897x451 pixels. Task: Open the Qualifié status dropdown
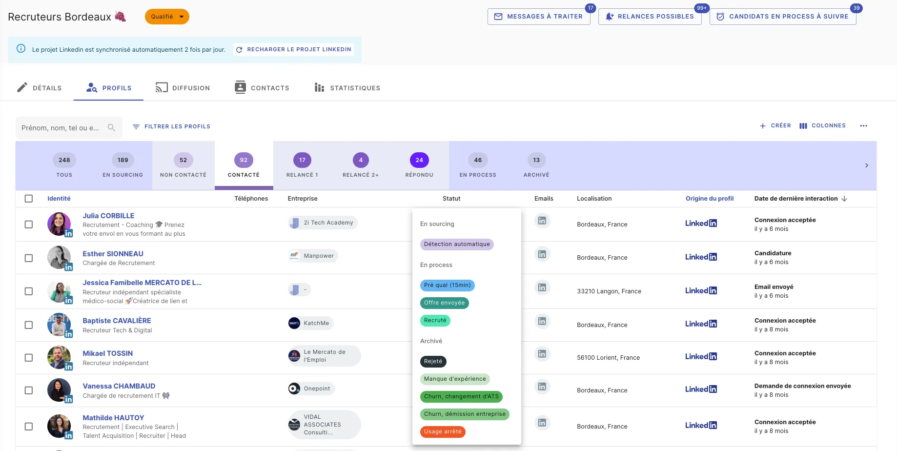point(167,16)
